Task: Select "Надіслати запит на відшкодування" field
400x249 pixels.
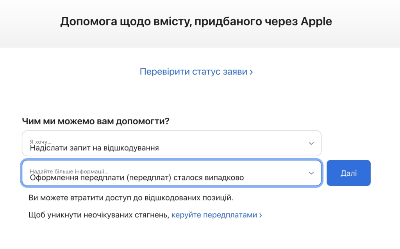Action: coord(117,147)
